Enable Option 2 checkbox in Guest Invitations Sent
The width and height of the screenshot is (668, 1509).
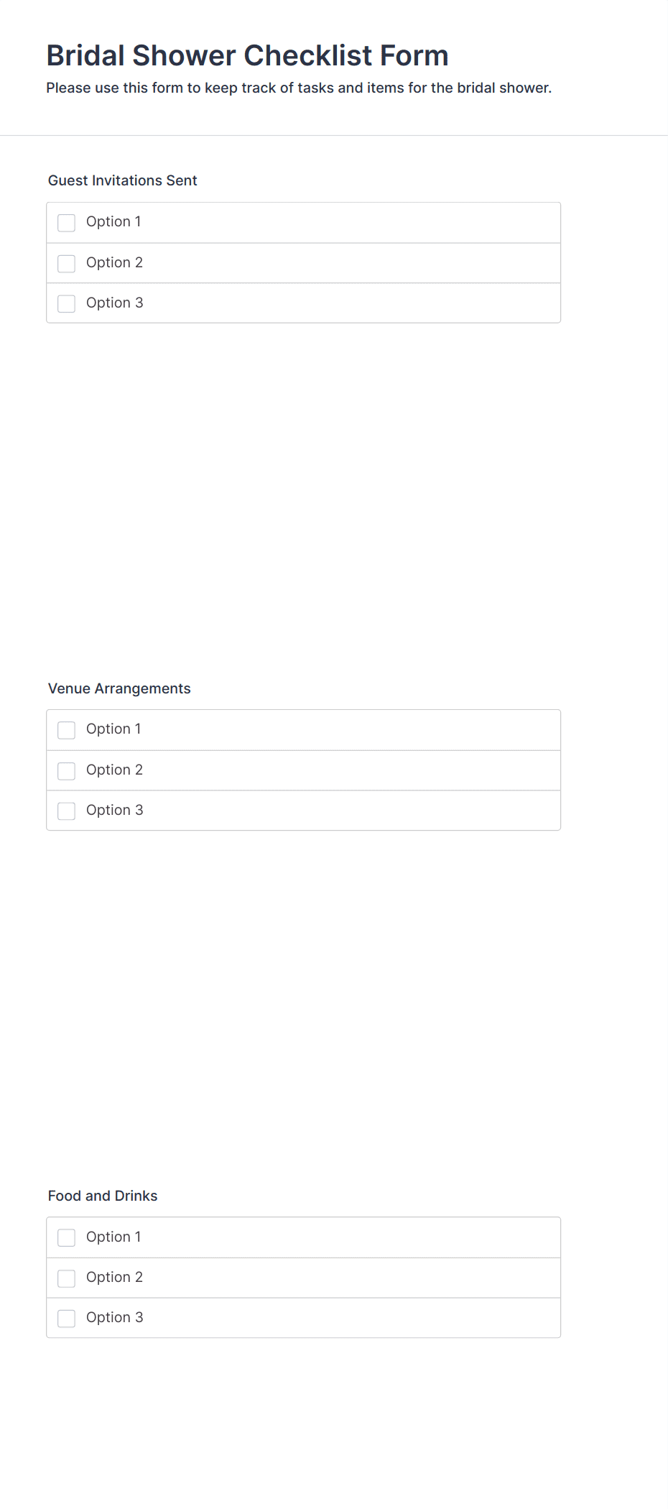(x=66, y=264)
